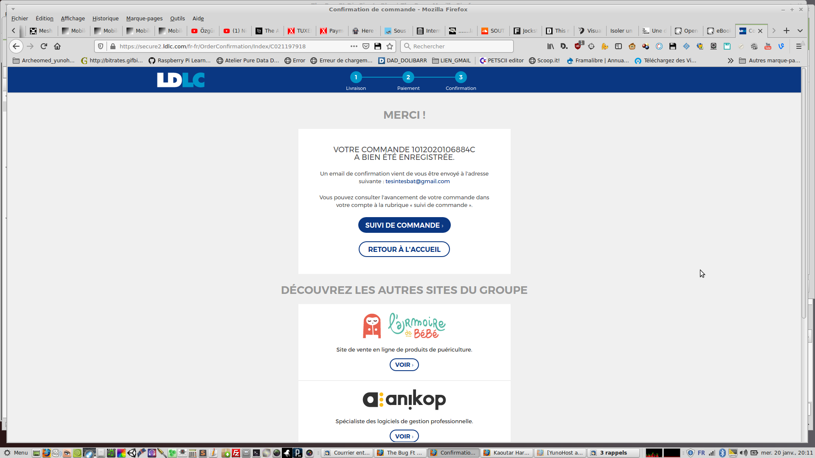Expand the list all tabs arrow
815x458 pixels.
pos(800,31)
